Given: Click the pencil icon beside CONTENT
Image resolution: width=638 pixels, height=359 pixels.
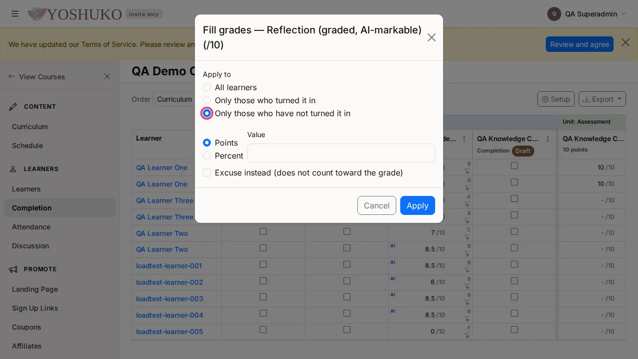Looking at the screenshot, I should pos(13,107).
